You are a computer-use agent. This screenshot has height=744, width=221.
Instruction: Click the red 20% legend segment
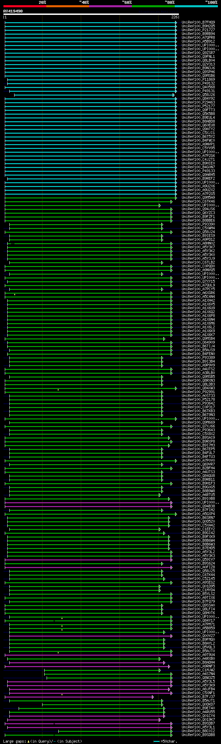[25, 6]
